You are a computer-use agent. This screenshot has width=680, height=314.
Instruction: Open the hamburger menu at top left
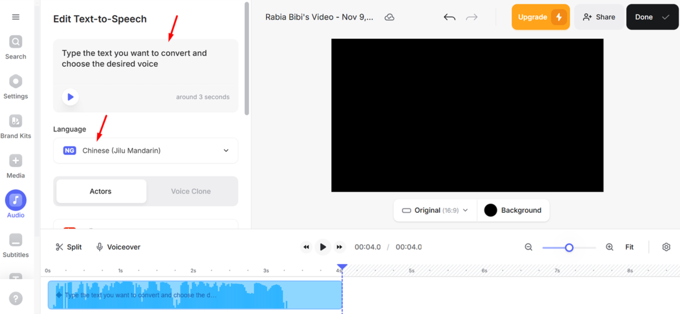click(x=16, y=17)
